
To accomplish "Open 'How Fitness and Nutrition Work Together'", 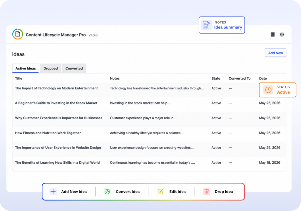I will click(x=48, y=133).
